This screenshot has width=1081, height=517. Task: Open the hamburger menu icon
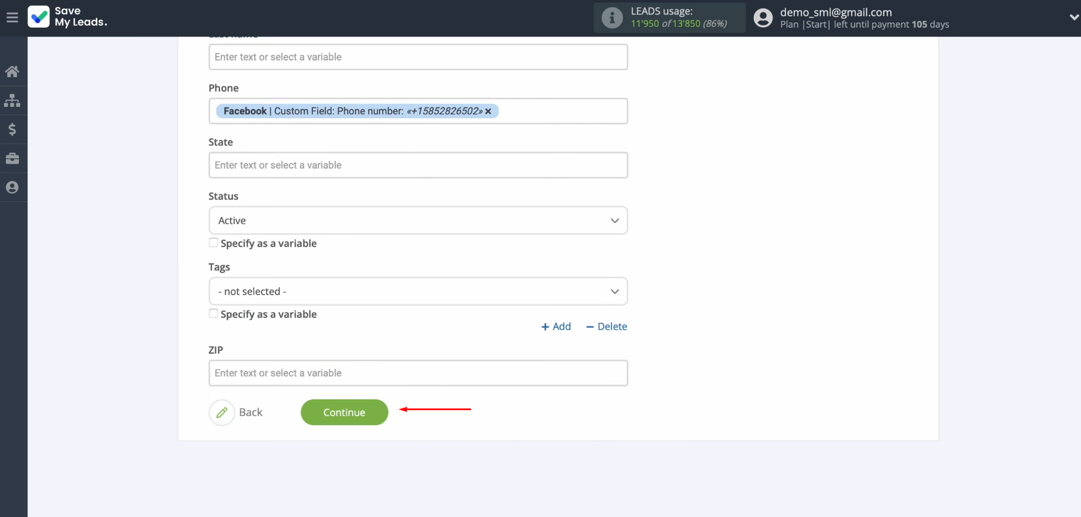pyautogui.click(x=12, y=17)
